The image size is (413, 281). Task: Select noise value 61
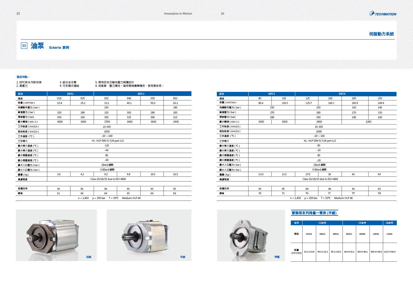point(59,193)
